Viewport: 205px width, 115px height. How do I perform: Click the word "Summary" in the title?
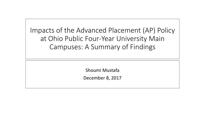tap(99, 47)
